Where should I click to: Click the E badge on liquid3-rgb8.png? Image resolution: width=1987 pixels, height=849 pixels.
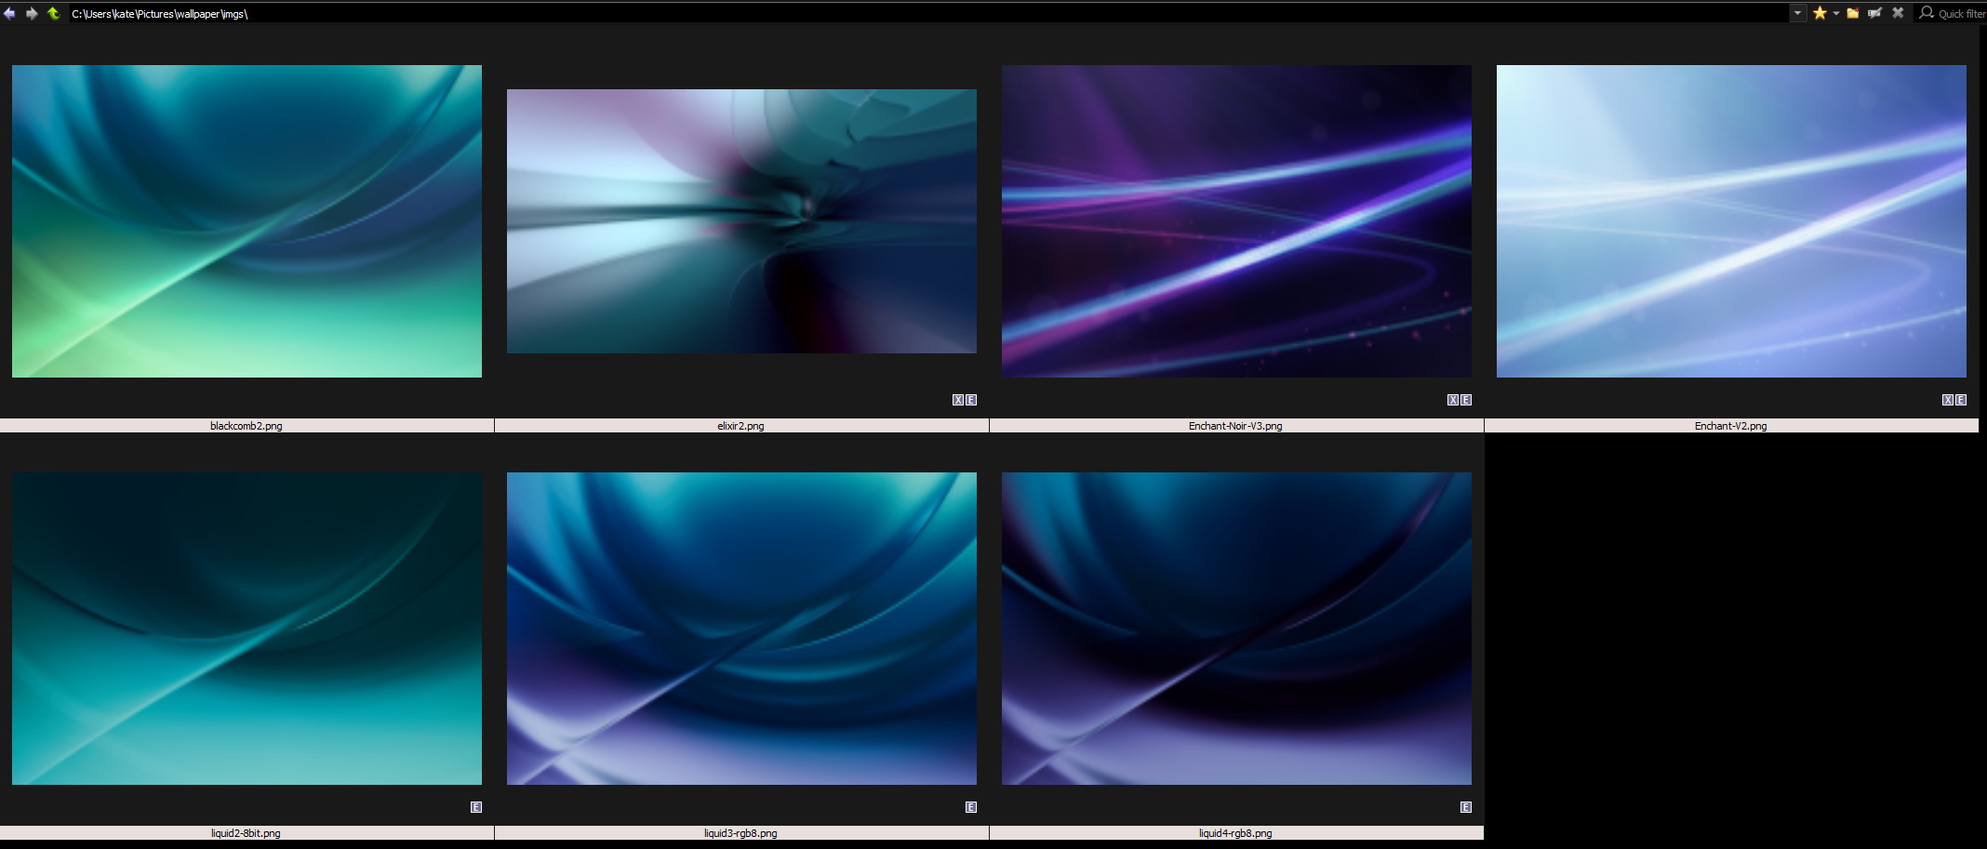(971, 807)
